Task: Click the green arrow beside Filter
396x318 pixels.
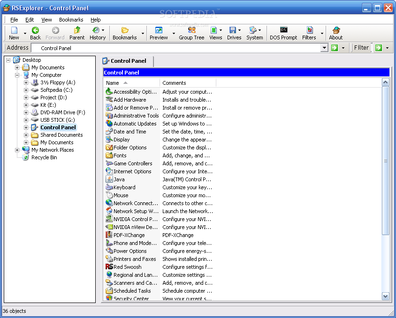Action: point(378,48)
